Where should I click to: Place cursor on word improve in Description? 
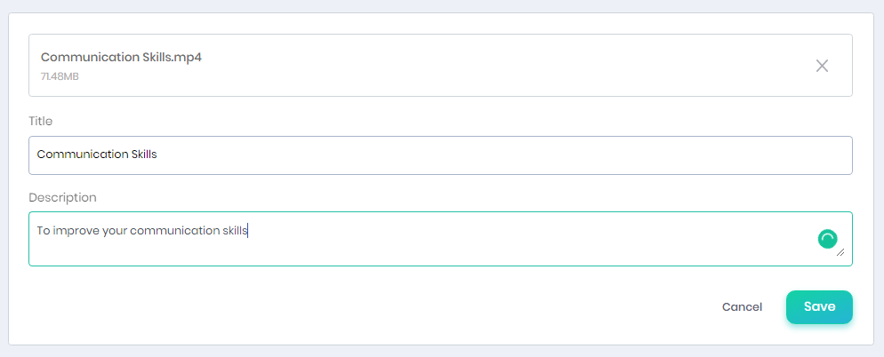(x=76, y=231)
